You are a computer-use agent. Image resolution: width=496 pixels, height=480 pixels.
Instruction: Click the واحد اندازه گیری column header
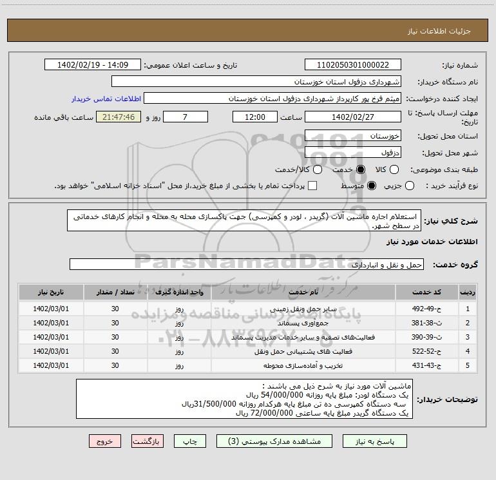point(179,292)
